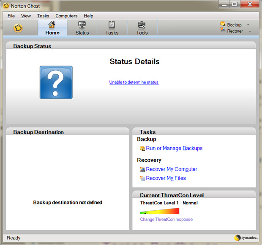Open the Computers menu

(x=66, y=16)
